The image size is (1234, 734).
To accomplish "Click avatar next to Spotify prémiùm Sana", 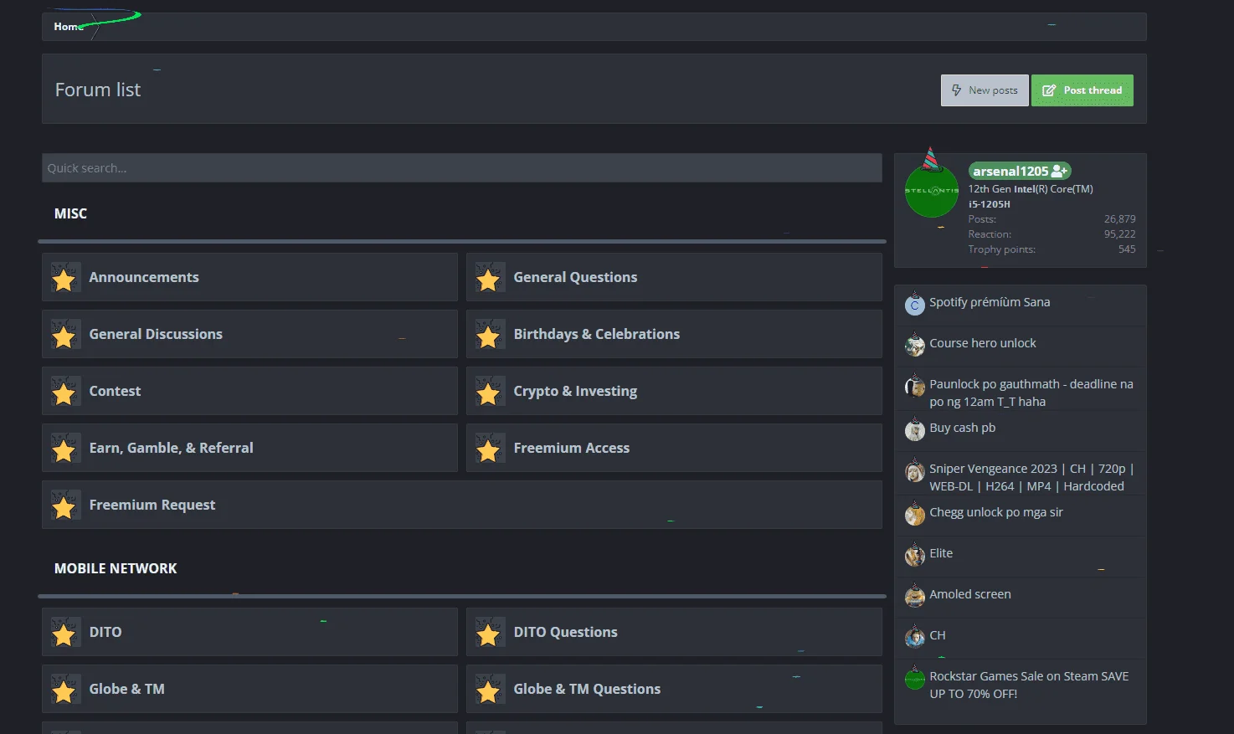I will (915, 305).
